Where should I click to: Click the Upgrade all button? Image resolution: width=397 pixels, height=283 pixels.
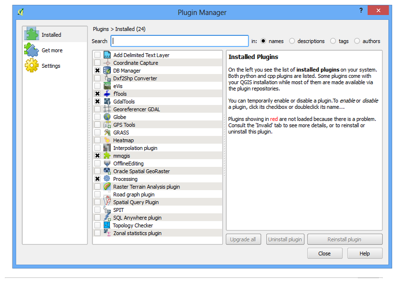243,239
